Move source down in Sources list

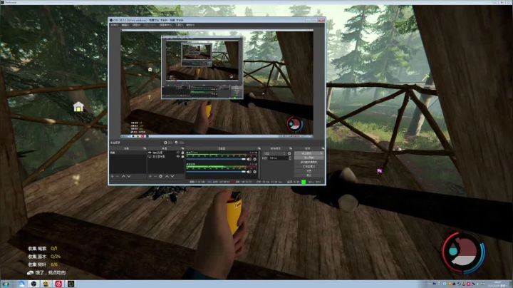172,176
